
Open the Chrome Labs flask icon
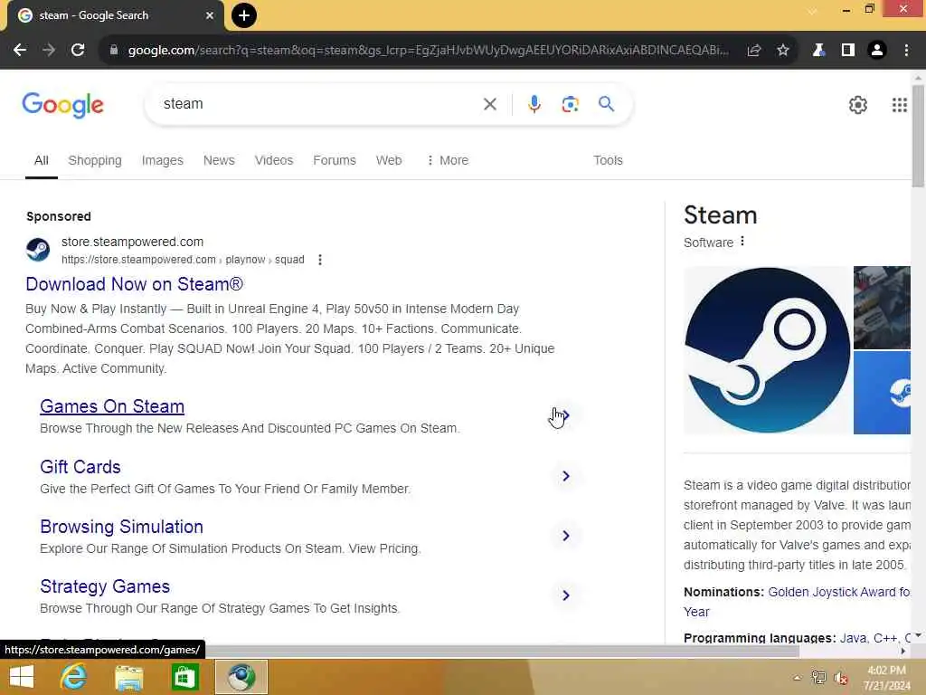click(818, 51)
